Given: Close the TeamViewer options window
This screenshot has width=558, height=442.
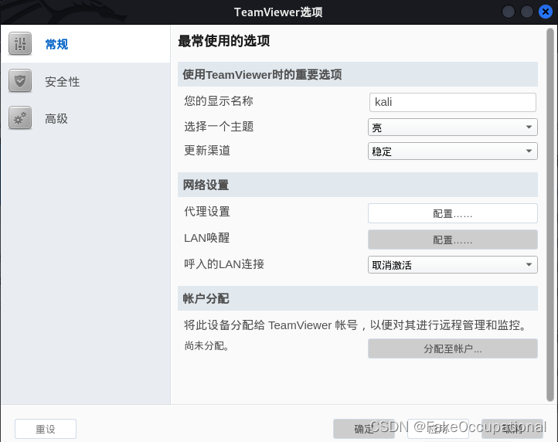Looking at the screenshot, I should (x=546, y=12).
